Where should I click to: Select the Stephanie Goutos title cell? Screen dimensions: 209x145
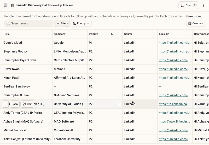tap(26, 51)
